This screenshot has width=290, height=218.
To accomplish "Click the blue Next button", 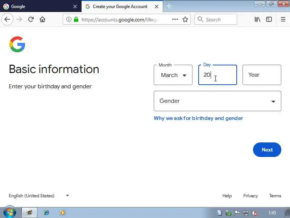I will (x=267, y=150).
